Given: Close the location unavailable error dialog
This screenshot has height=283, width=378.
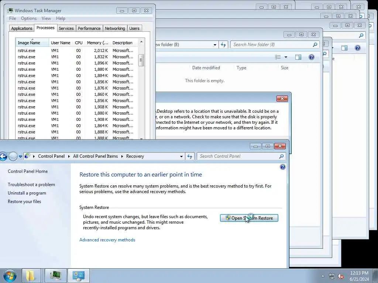Looking at the screenshot, I should (282, 99).
